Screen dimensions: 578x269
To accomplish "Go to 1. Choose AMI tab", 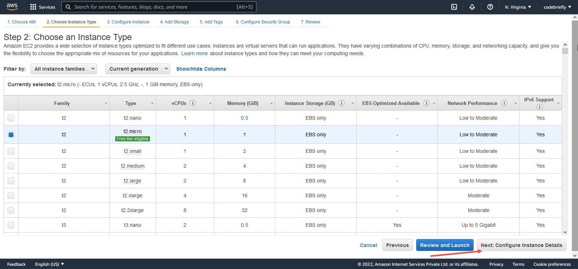I will point(22,22).
